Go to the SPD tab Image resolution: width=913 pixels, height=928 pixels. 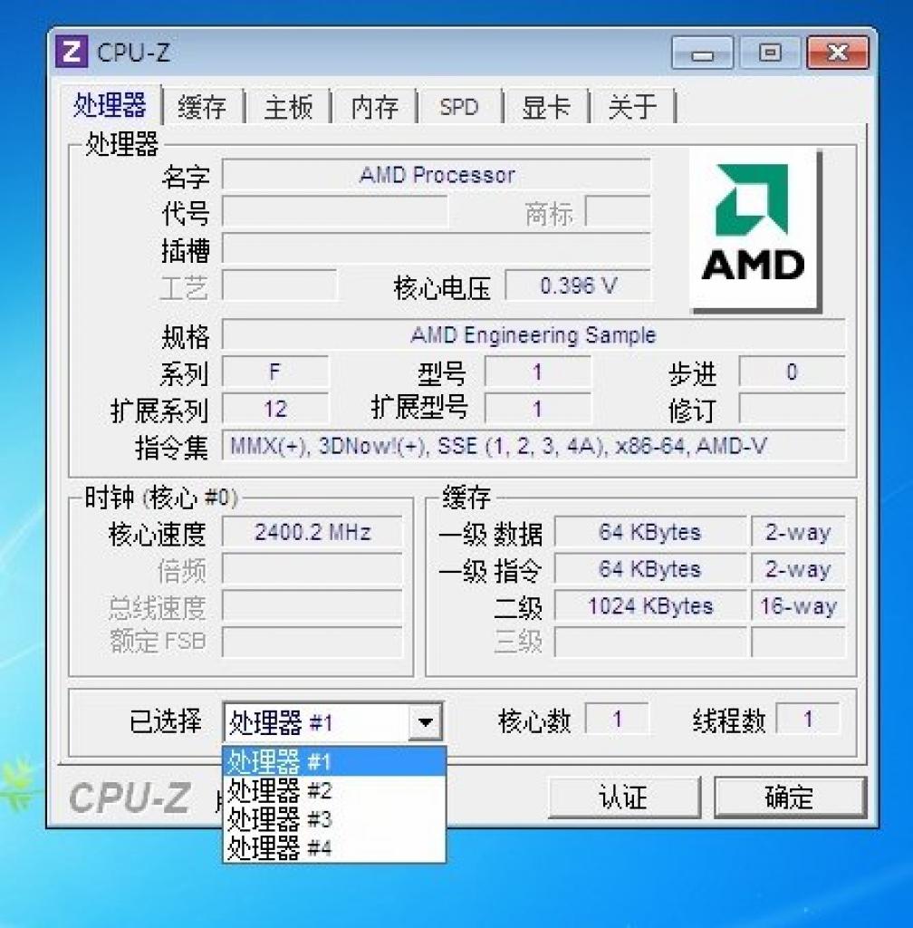(x=459, y=107)
